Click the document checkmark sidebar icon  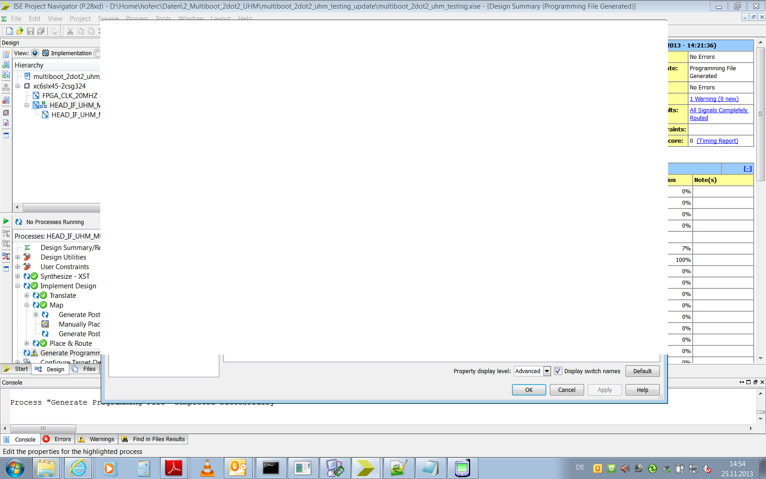[x=6, y=123]
